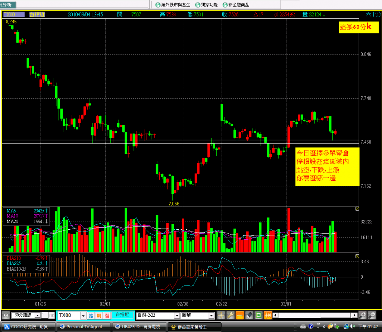Expand the 勝華 stock dropdown
This screenshot has height=332, width=382.
click(212, 316)
